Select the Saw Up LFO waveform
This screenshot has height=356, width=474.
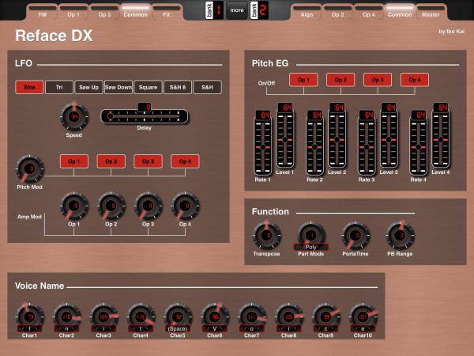pyautogui.click(x=88, y=87)
